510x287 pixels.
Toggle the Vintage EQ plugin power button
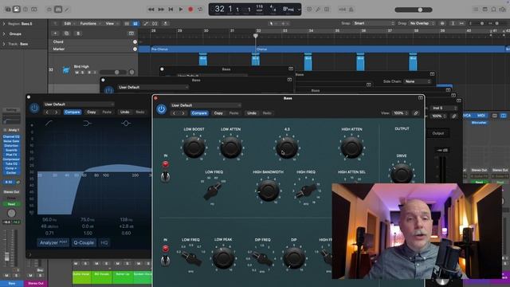pos(161,109)
